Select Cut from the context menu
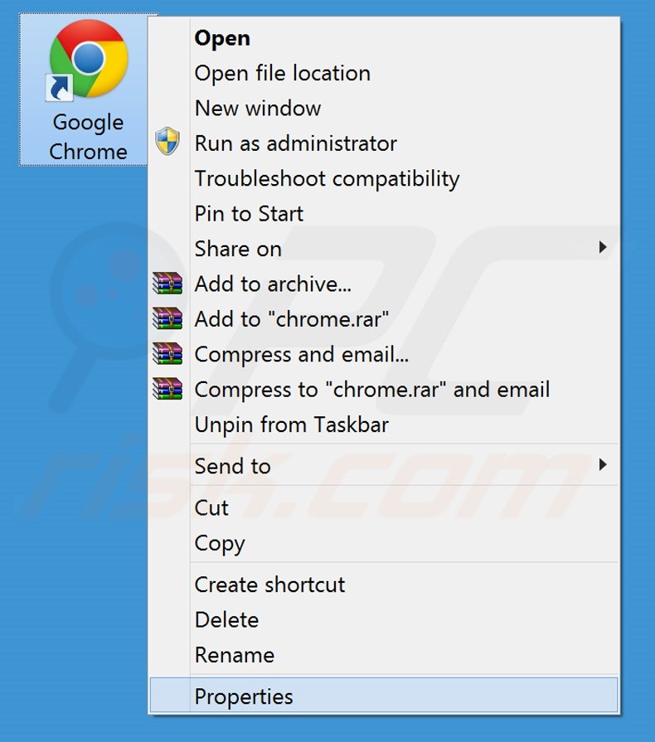Viewport: 655px width, 742px height. 384,507
